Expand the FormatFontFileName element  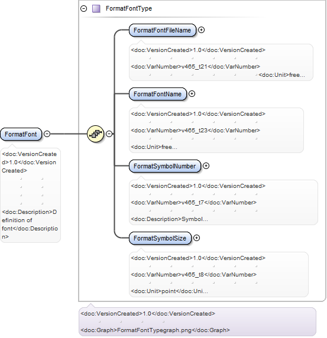coord(201,30)
